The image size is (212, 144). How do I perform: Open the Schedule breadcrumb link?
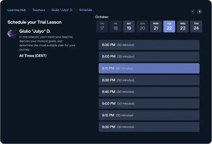coord(85,10)
